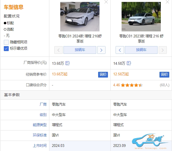Click the 零跑C01 2024款 增程 216 title link

tap(80, 39)
